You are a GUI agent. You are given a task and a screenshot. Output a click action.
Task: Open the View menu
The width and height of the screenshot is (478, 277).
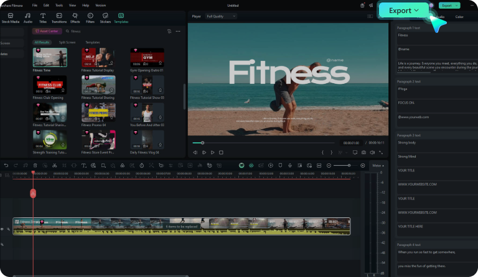click(72, 5)
